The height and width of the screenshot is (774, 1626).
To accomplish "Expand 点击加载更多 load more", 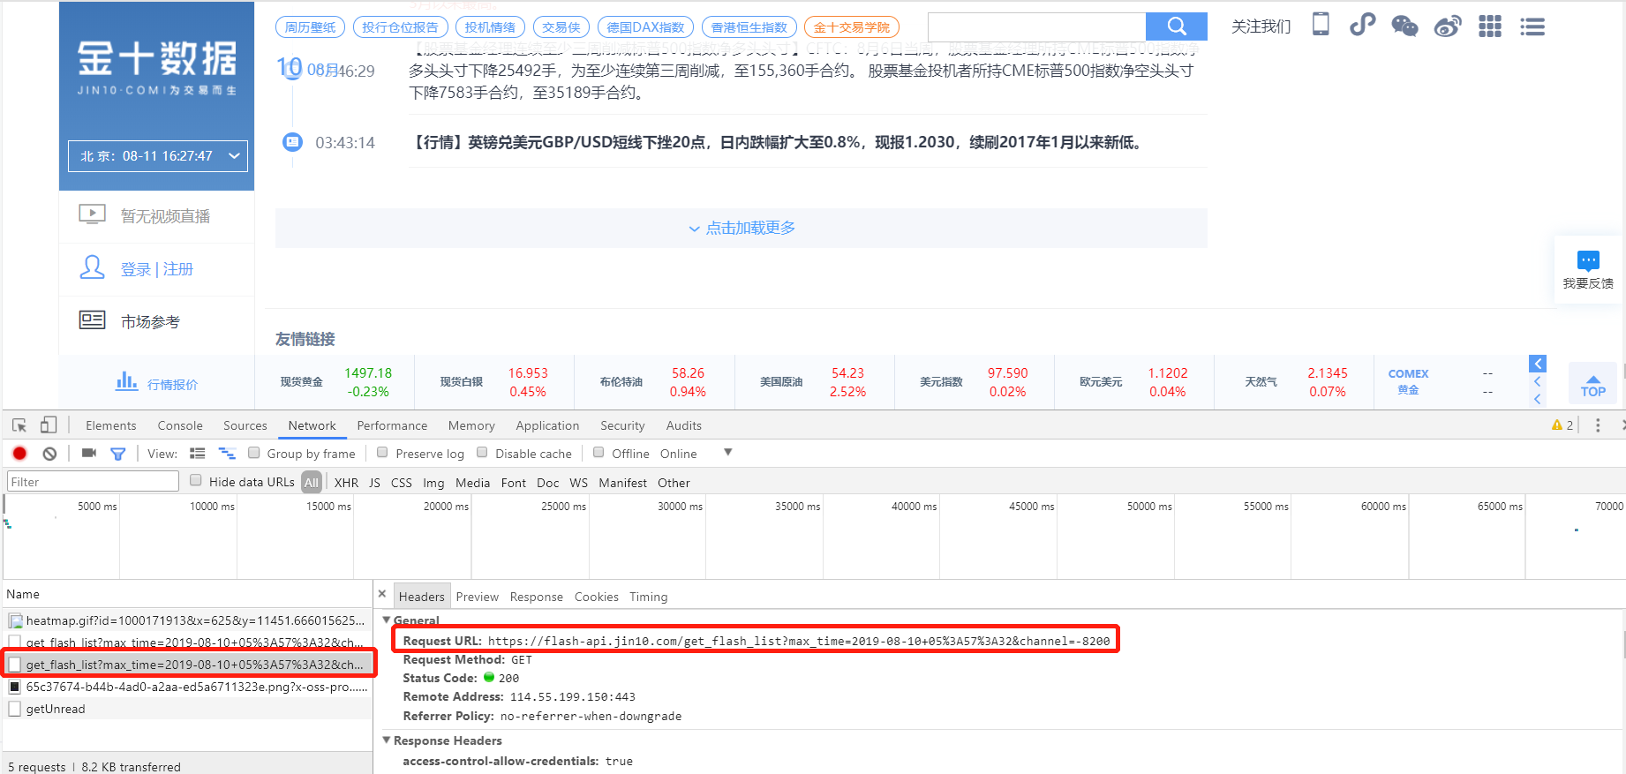I will pyautogui.click(x=741, y=228).
